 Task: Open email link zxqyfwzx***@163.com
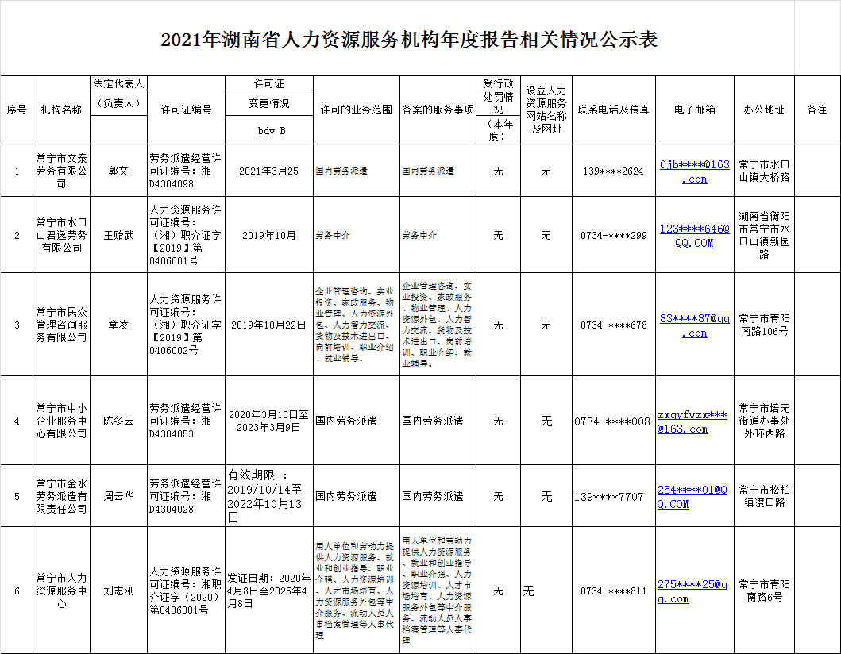coord(692,422)
